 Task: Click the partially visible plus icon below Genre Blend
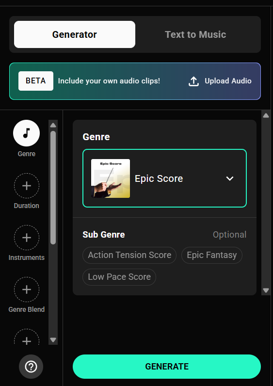pyautogui.click(x=26, y=337)
